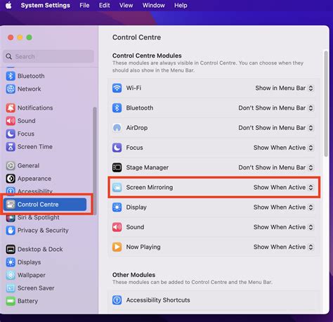Click the Other Modules heading

(133, 275)
